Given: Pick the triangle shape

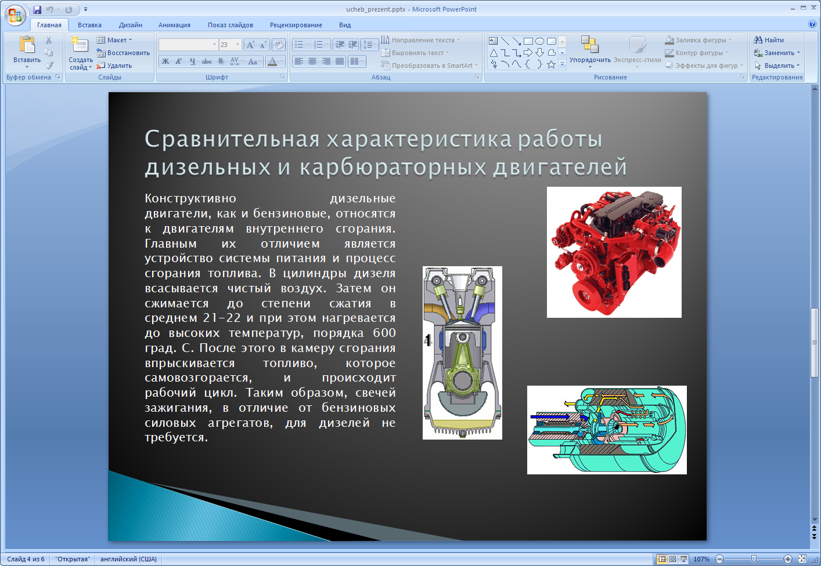Looking at the screenshot, I should [494, 53].
